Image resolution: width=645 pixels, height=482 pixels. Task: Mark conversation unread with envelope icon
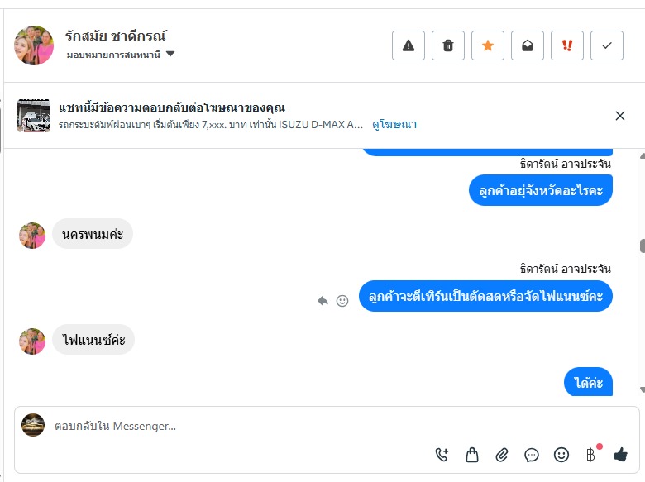pyautogui.click(x=527, y=45)
